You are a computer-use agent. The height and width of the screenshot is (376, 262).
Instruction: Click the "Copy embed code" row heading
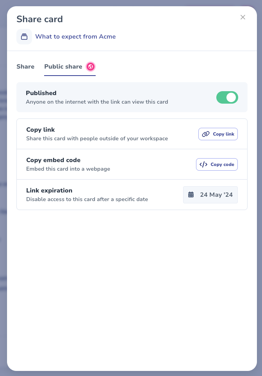point(53,160)
